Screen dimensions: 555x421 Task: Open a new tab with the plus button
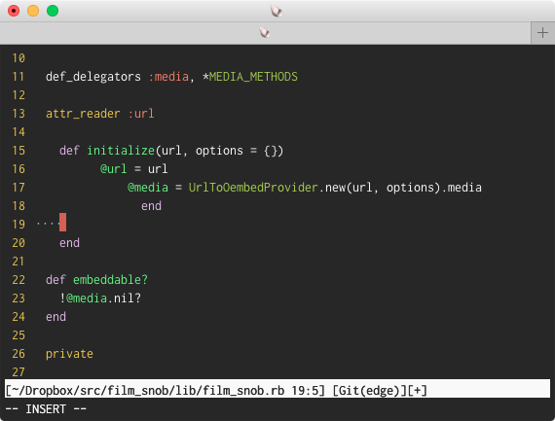[x=542, y=33]
